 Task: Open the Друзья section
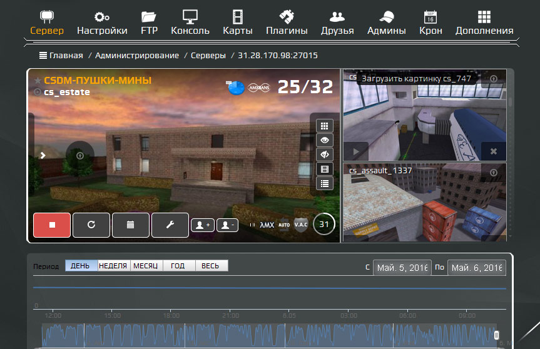pyautogui.click(x=337, y=23)
